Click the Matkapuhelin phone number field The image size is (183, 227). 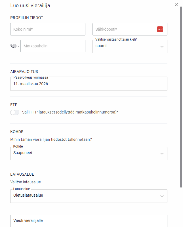53,46
